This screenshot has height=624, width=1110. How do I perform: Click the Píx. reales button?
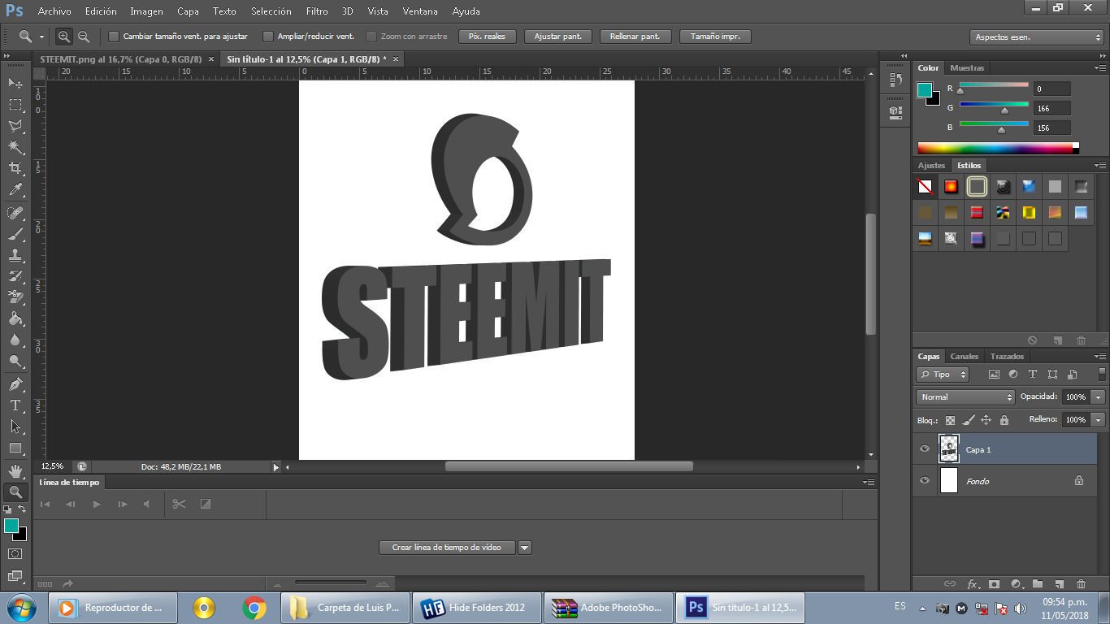pos(487,37)
